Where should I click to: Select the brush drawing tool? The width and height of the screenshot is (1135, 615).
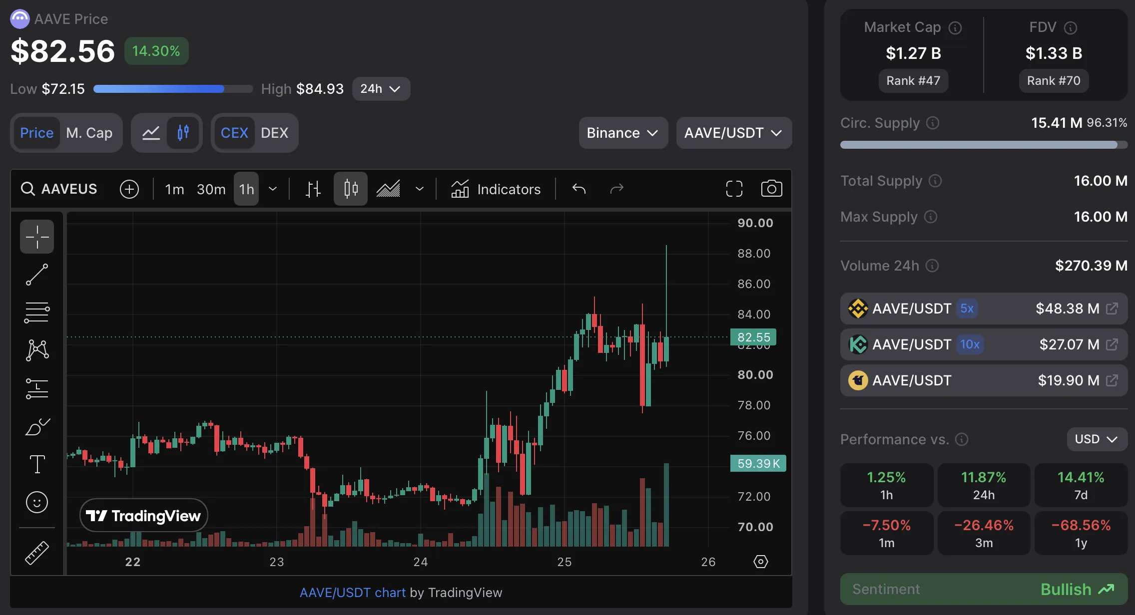click(37, 426)
